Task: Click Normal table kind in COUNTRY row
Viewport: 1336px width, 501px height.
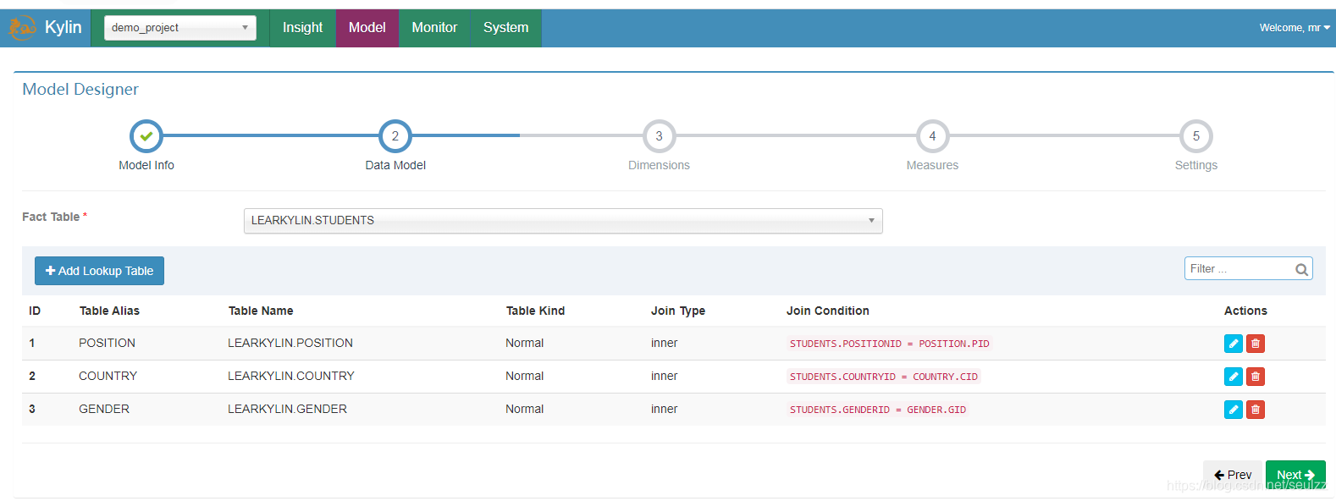Action: tap(525, 376)
